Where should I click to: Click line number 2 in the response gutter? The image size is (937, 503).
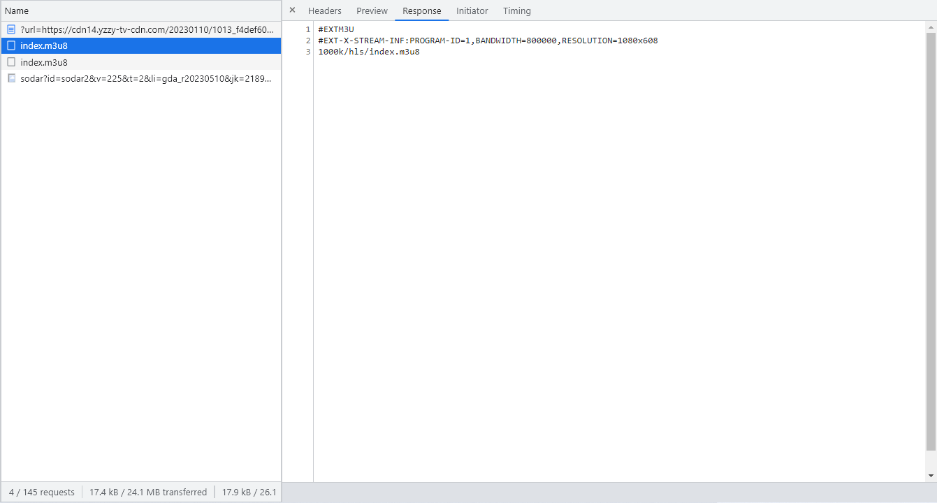[307, 41]
